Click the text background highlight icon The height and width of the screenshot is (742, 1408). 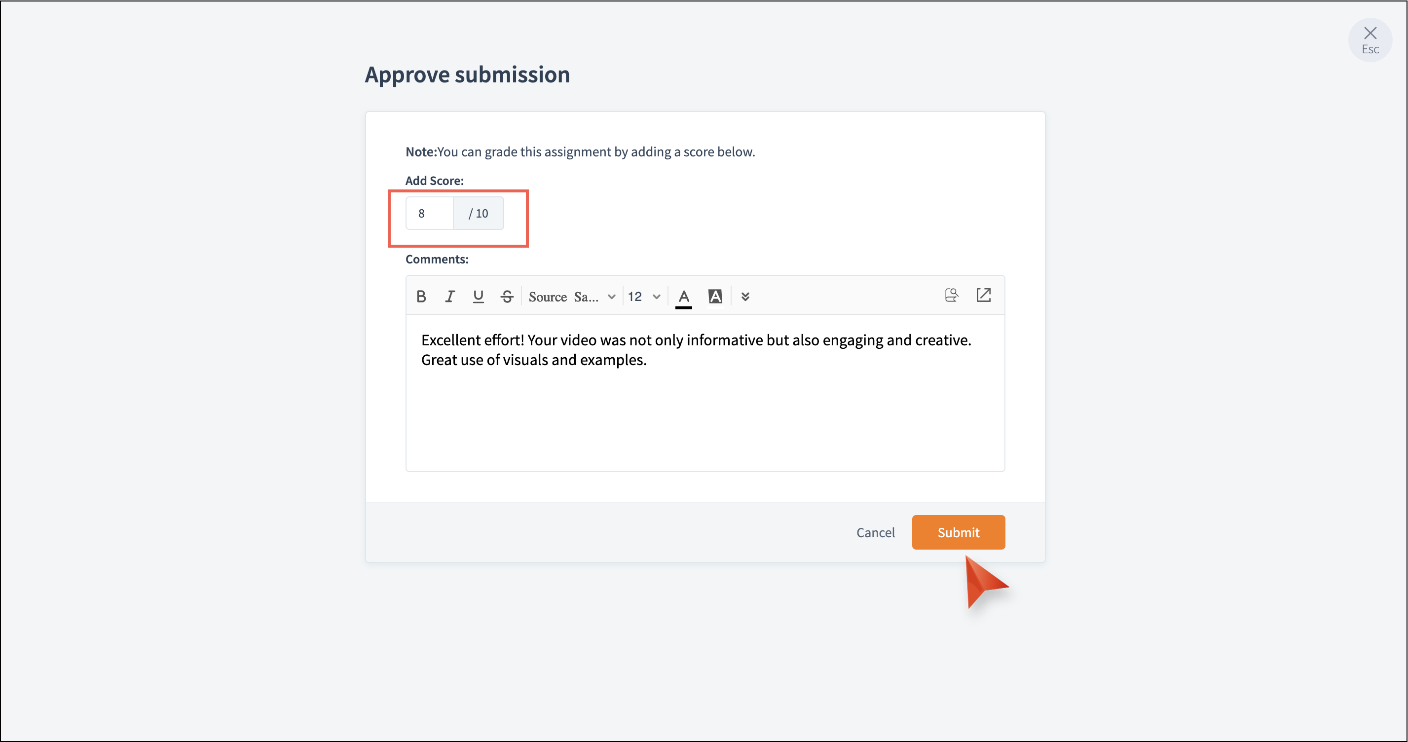click(x=715, y=297)
